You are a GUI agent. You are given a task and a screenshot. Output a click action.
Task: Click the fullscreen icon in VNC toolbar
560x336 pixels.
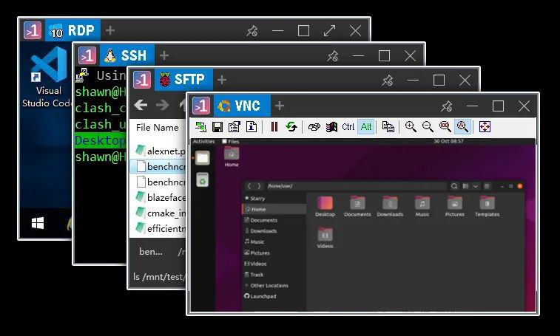485,127
